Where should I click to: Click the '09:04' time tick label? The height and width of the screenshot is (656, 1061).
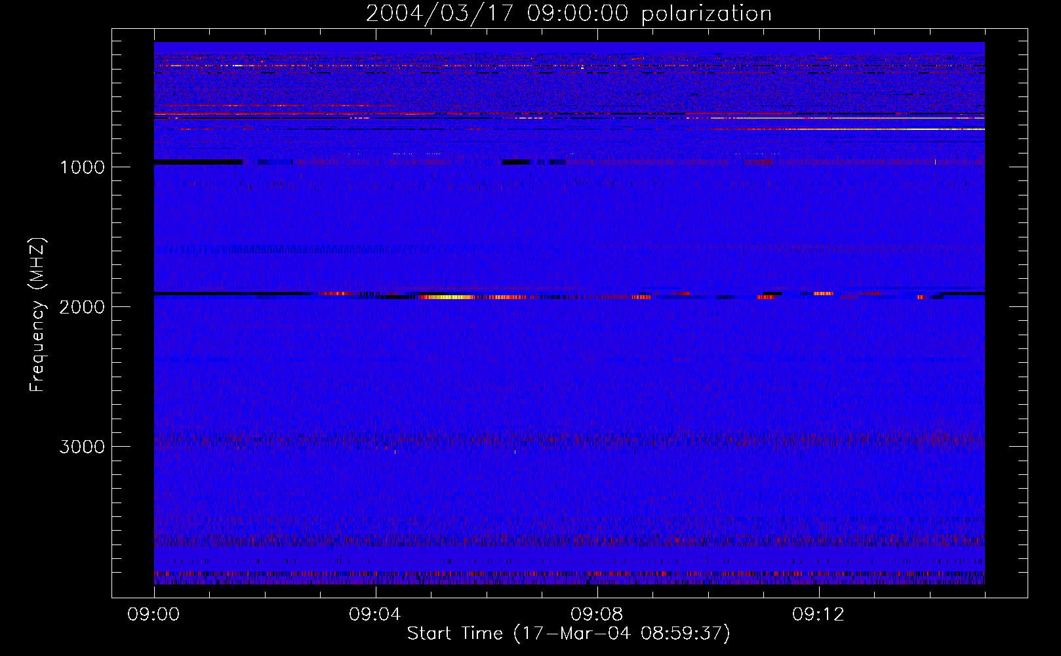(x=375, y=615)
